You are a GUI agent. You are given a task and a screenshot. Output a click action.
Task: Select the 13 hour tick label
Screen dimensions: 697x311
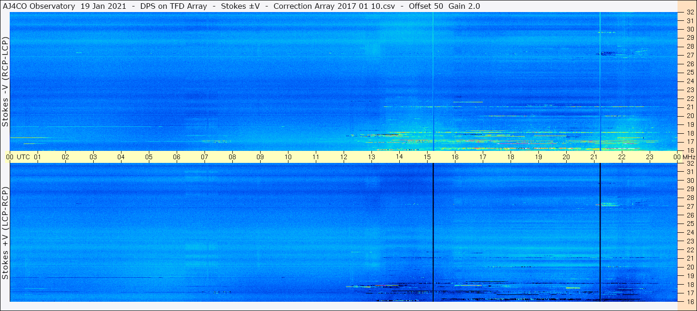371,157
